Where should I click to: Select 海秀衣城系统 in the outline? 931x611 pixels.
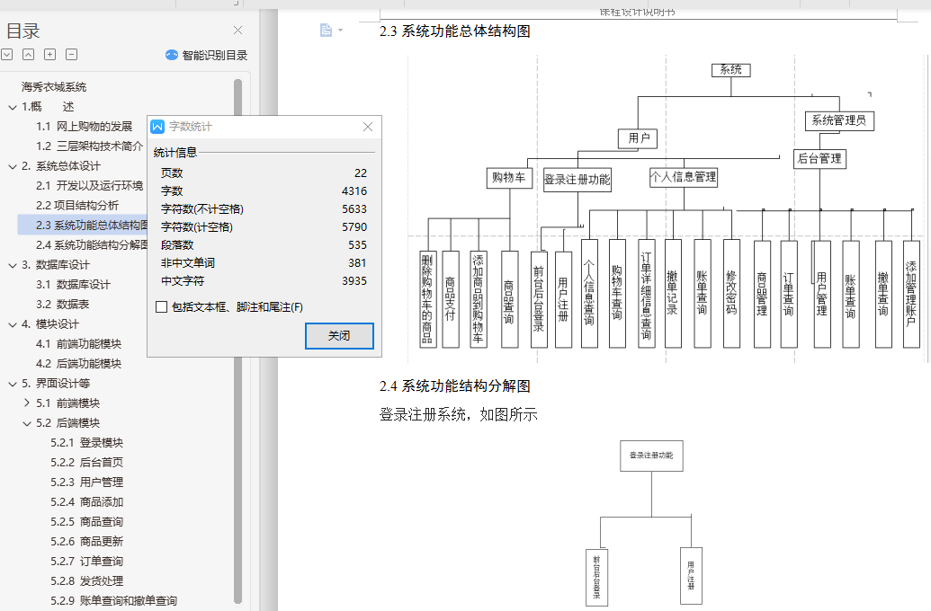click(x=54, y=87)
